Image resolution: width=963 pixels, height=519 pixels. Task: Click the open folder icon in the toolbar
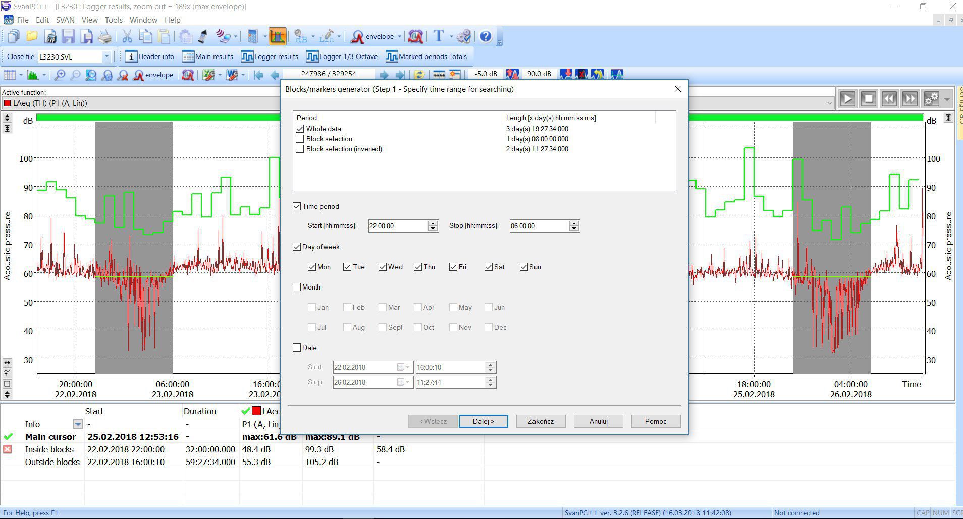point(32,36)
